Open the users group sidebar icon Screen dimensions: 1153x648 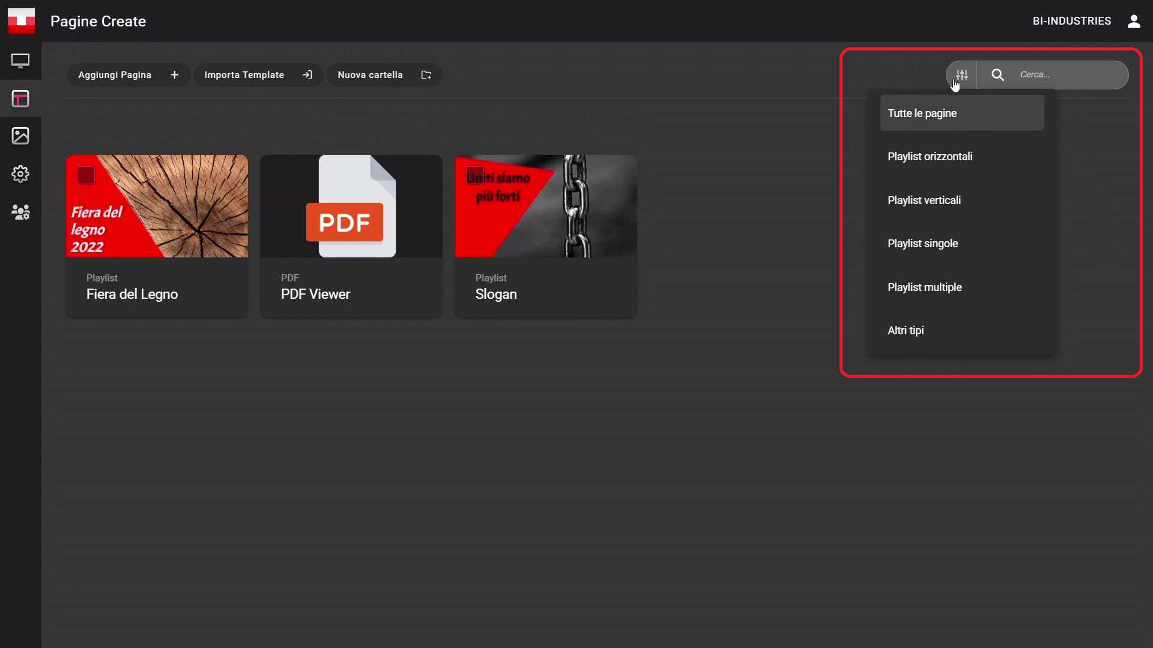point(20,212)
